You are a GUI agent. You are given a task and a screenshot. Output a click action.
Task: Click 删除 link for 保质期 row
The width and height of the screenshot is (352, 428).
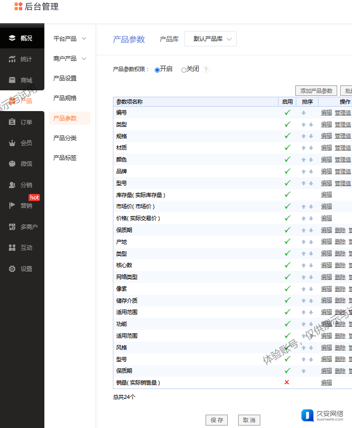click(x=340, y=230)
